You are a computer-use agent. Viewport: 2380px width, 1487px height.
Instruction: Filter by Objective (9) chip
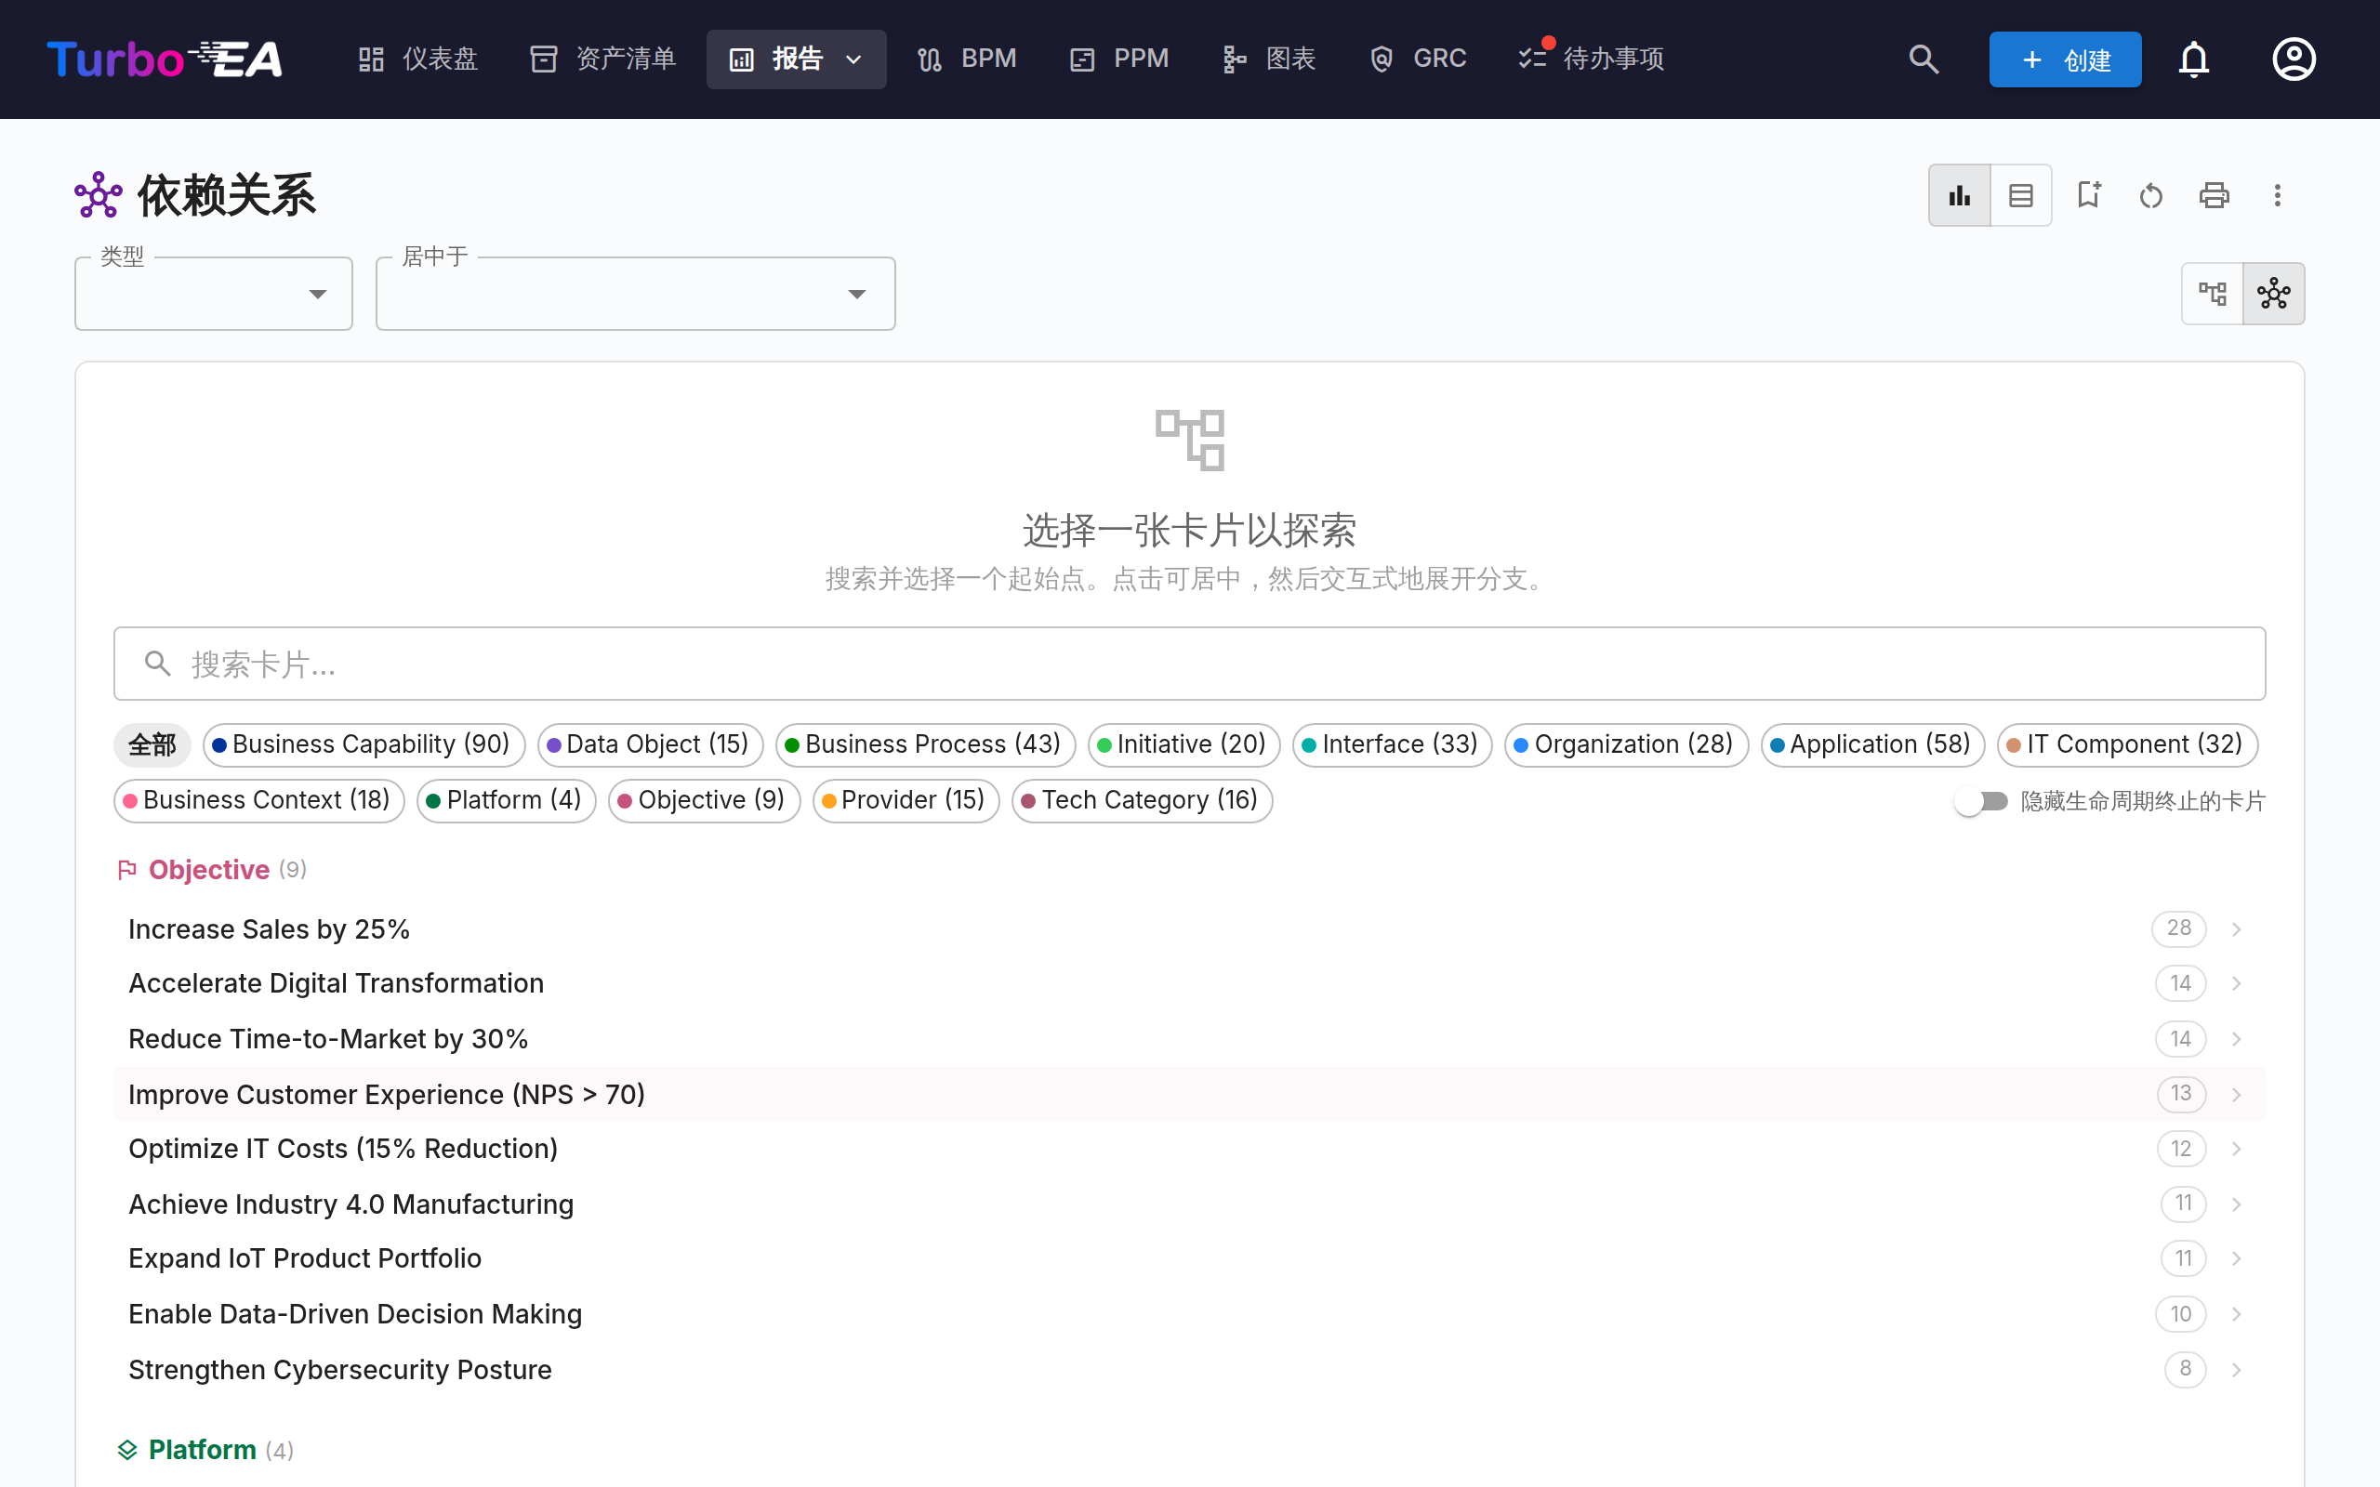click(x=704, y=800)
